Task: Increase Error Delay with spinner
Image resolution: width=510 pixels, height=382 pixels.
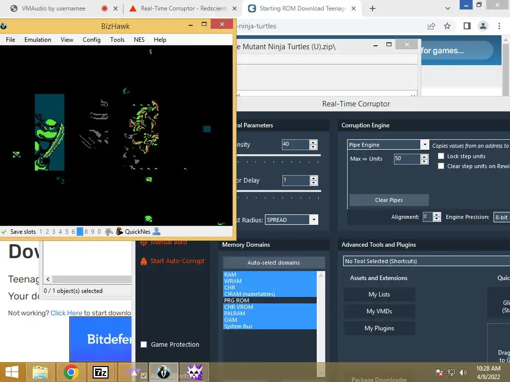Action: point(314,178)
